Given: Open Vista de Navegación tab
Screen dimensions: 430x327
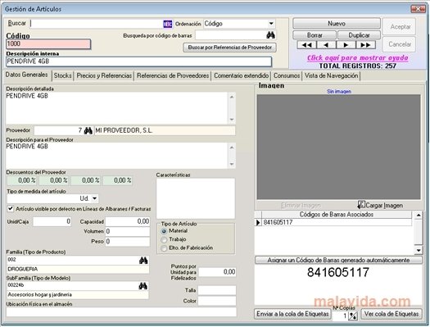Looking at the screenshot, I should tap(331, 75).
